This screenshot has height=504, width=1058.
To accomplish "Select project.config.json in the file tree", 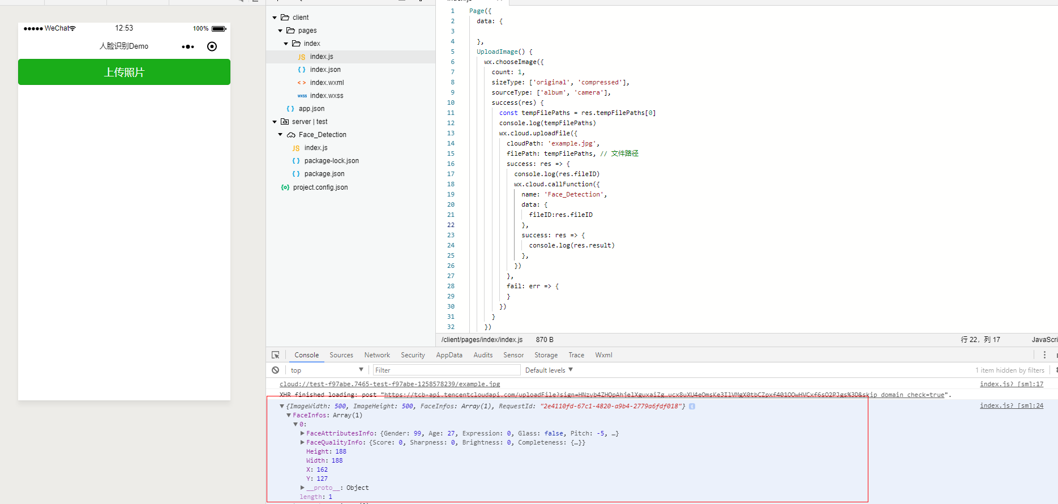I will (320, 187).
